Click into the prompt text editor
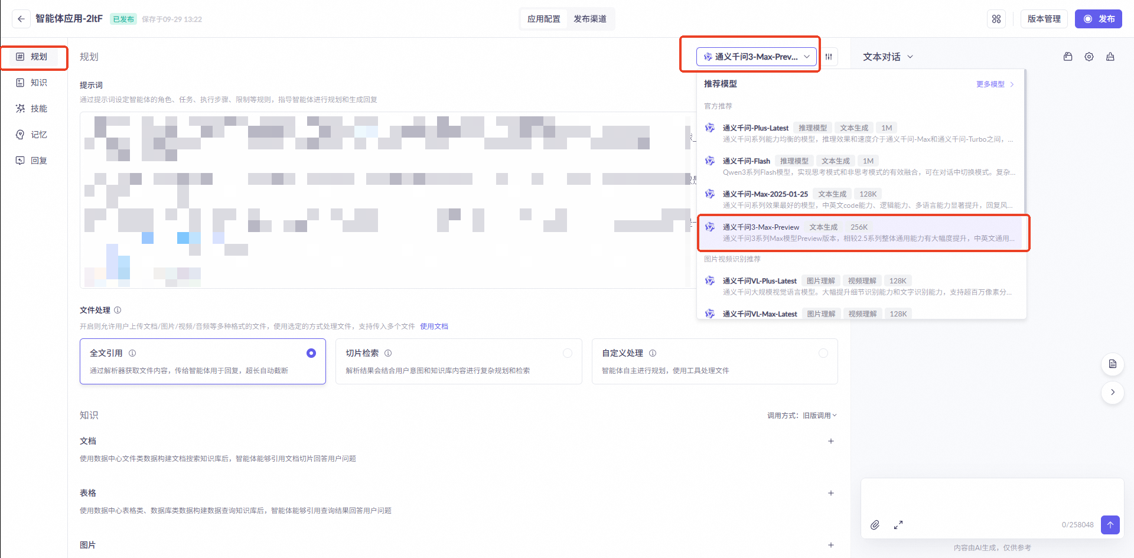Screen dimensions: 1134x558 (x=387, y=200)
